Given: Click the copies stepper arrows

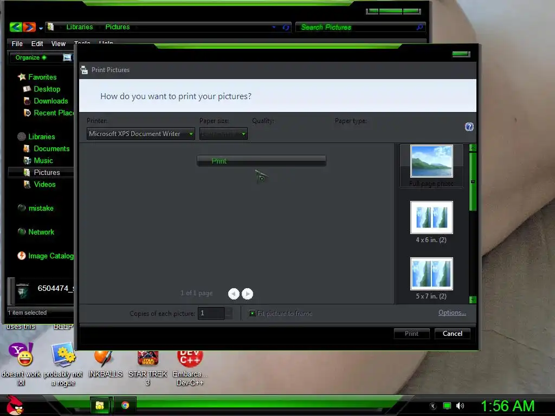Looking at the screenshot, I should coord(229,313).
